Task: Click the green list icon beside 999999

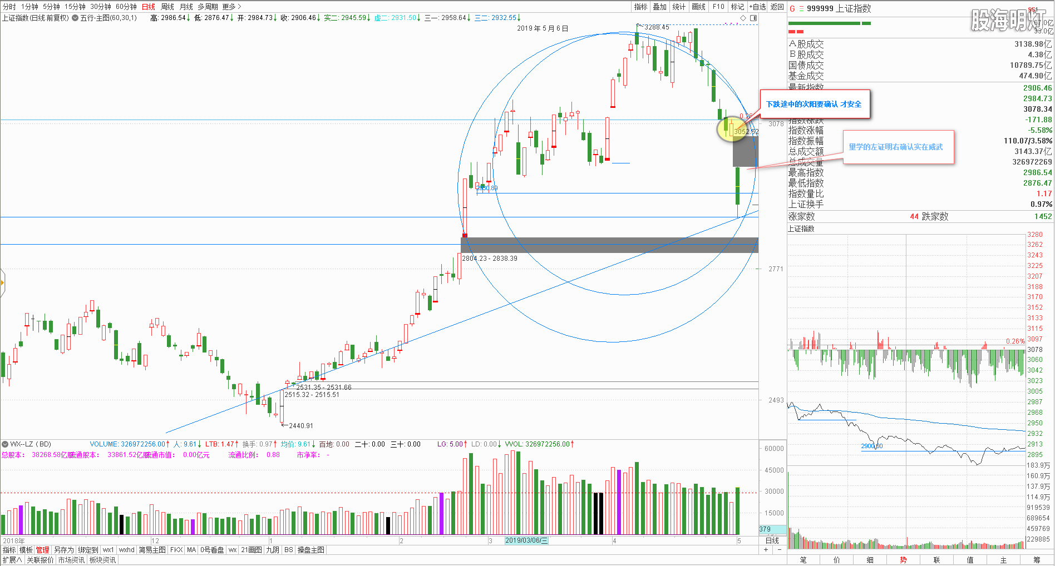Action: [x=801, y=8]
